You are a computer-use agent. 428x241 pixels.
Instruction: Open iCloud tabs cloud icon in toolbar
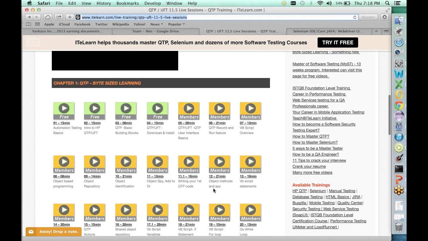coord(47,17)
